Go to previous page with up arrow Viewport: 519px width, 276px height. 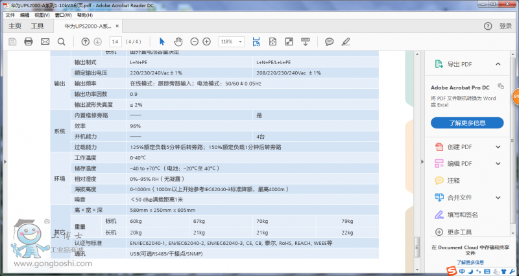[86, 41]
